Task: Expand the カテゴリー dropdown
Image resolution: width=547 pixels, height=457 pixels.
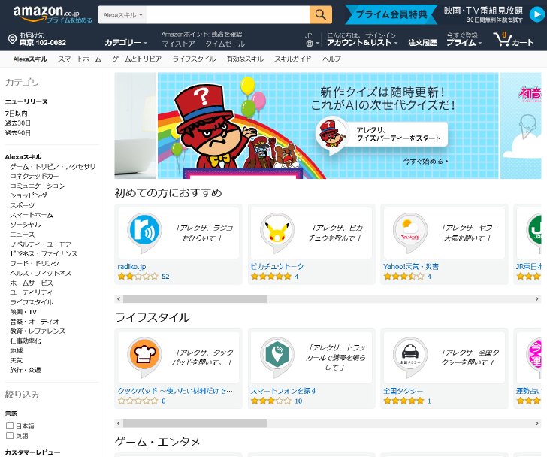Action: pyautogui.click(x=126, y=43)
